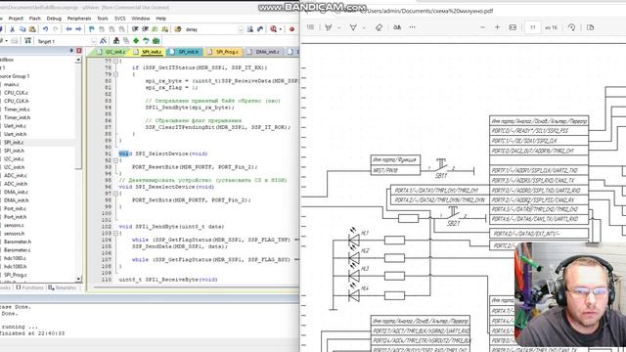Zoom in PDF with plus button
Image resolution: width=626 pixels, height=352 pixels.
pyautogui.click(x=498, y=27)
